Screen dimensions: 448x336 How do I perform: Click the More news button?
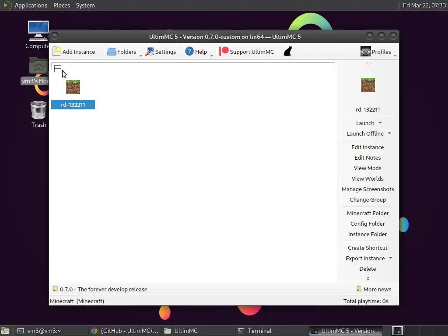pos(374,289)
